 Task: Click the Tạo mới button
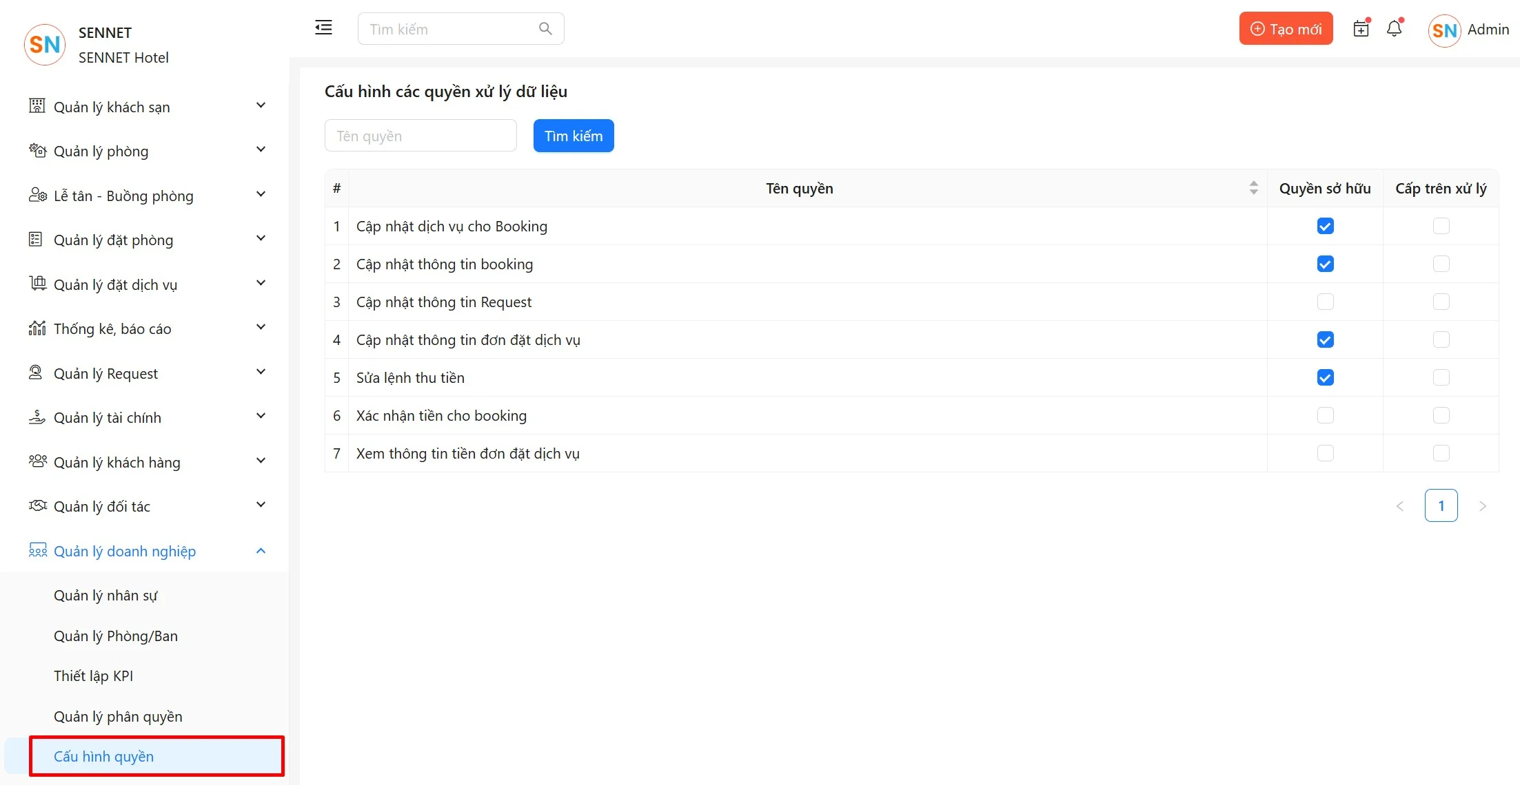pos(1286,29)
